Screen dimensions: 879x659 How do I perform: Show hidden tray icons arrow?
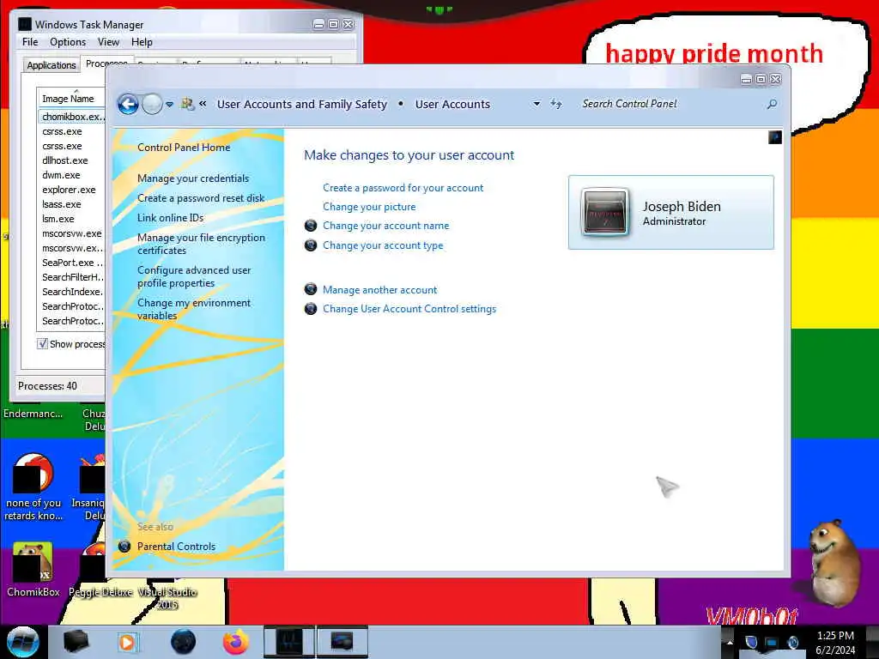730,642
